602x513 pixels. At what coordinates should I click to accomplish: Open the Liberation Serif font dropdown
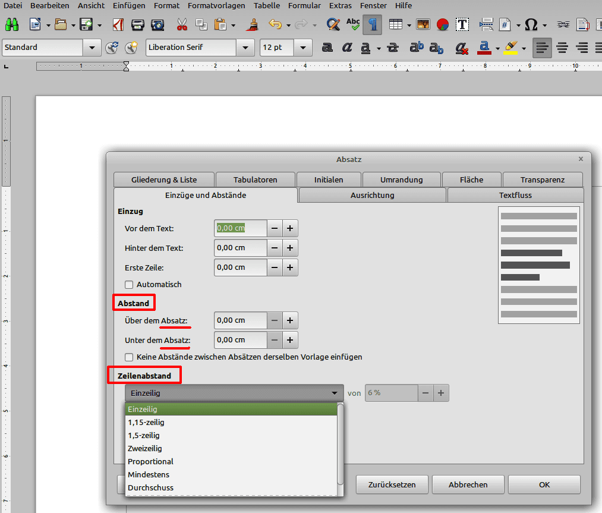(x=245, y=48)
